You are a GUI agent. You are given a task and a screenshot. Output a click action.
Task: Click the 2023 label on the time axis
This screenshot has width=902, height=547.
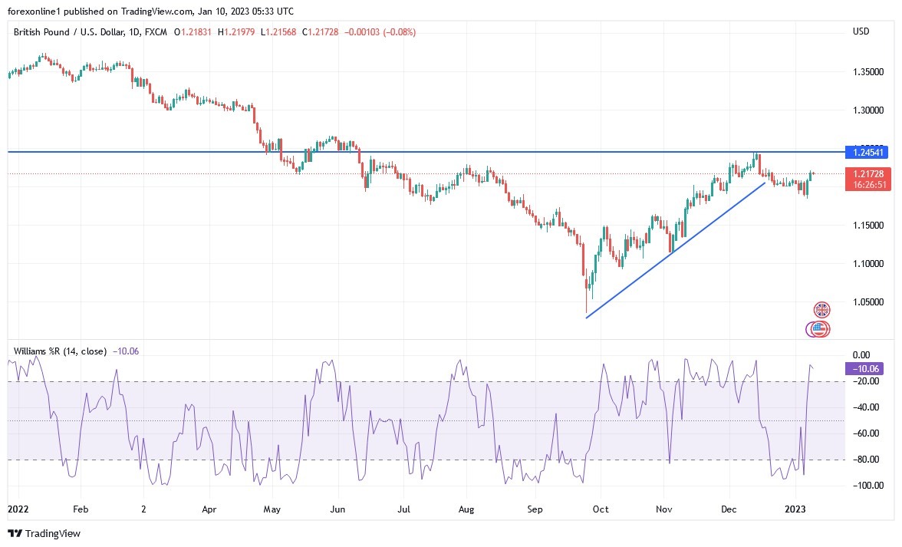[795, 509]
